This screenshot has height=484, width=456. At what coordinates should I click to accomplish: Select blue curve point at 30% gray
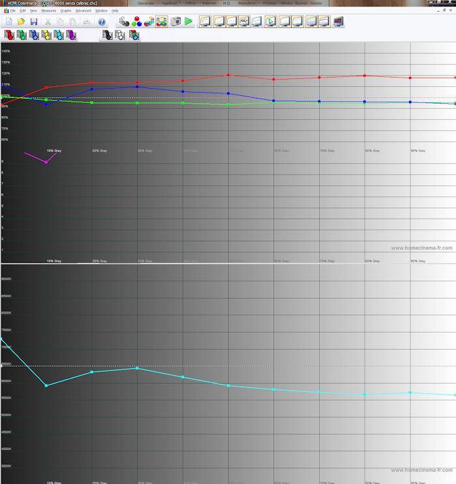tap(137, 87)
